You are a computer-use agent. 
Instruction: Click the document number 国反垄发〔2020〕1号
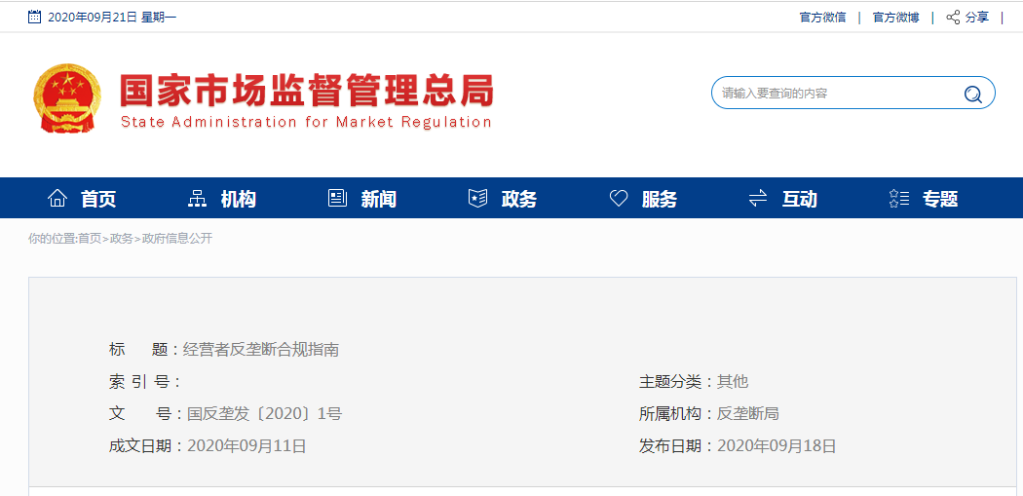tap(264, 414)
